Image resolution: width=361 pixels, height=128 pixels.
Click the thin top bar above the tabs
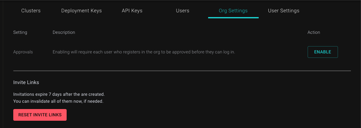click(x=180, y=1)
